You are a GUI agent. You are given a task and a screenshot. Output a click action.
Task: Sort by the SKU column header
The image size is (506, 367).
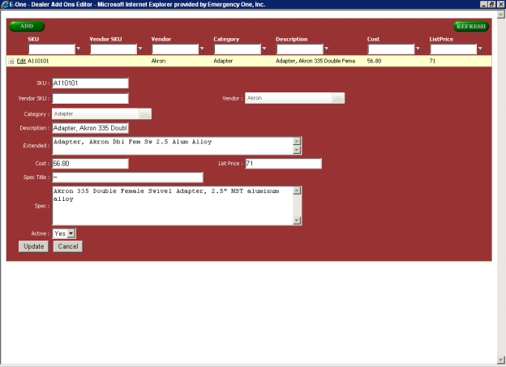[33, 40]
